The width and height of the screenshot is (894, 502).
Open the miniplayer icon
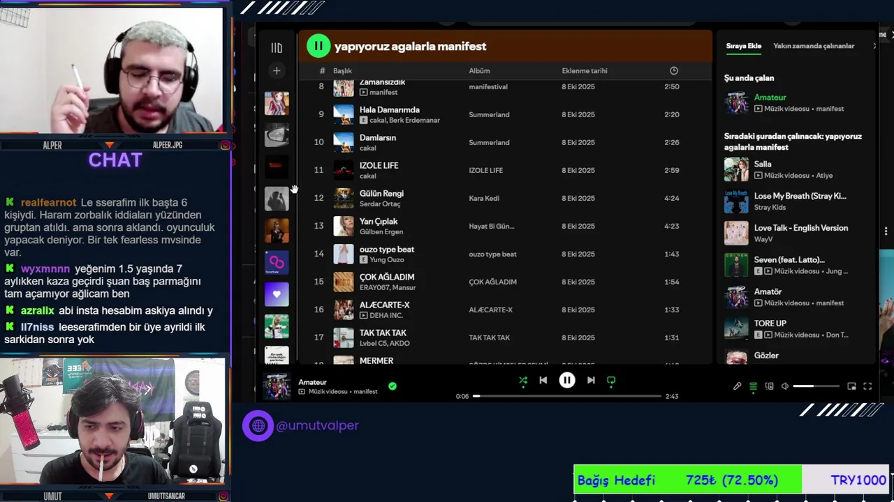click(851, 386)
